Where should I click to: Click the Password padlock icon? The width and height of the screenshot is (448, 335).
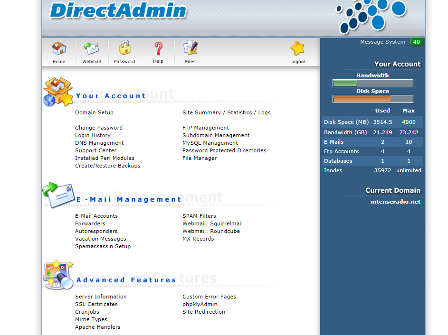click(124, 47)
